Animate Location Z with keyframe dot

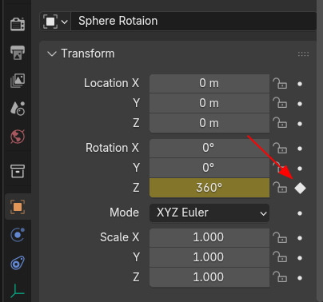coord(300,124)
